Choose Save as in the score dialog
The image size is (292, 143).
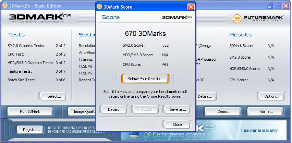(178, 109)
